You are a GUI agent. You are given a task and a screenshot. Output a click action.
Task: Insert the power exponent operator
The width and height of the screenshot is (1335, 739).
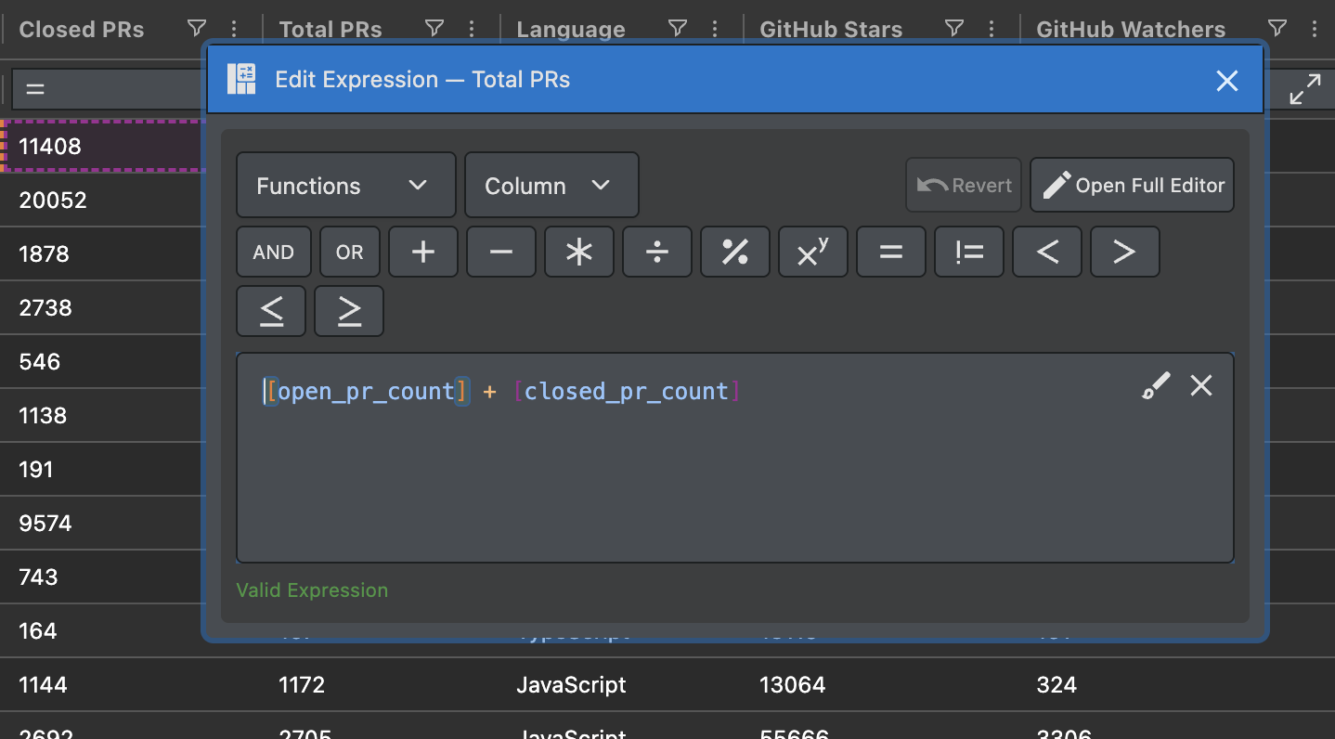pyautogui.click(x=813, y=252)
